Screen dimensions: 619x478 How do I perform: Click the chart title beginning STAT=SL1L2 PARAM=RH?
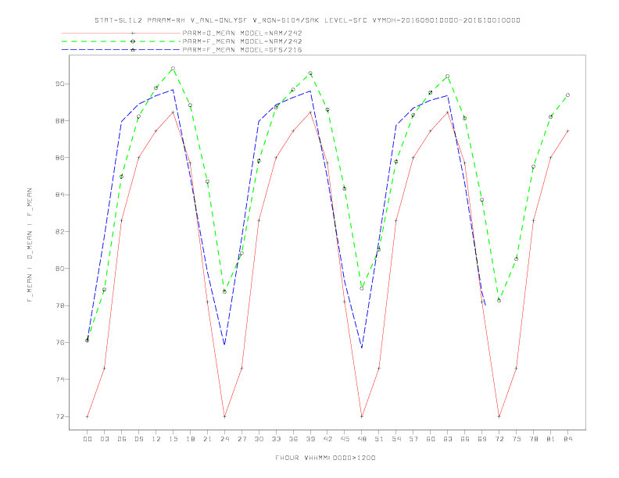tap(307, 20)
